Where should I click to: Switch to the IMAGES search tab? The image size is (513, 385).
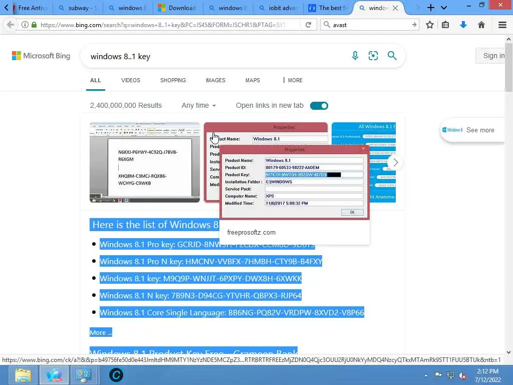click(x=215, y=80)
